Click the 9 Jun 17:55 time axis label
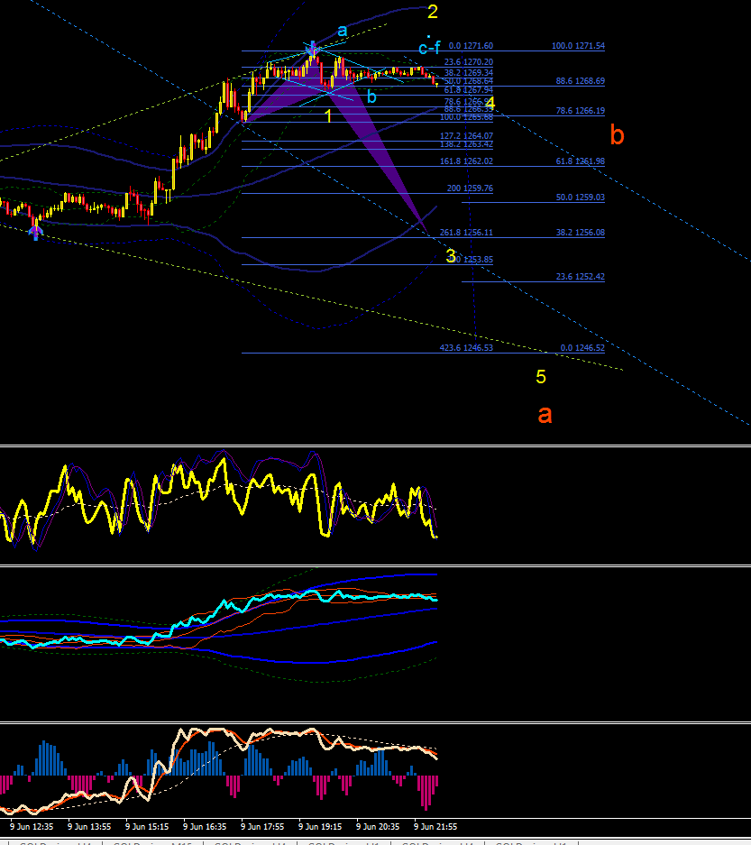751x845 pixels. [261, 827]
